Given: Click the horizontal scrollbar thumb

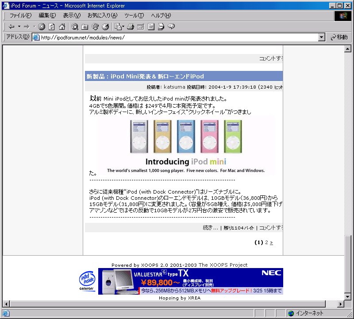Looking at the screenshot, I should [x=168, y=304].
